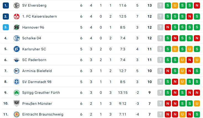Viewport: 203px width, 118px height.
Task: Select the Hannover 96 crest icon
Action: [x=17, y=27]
